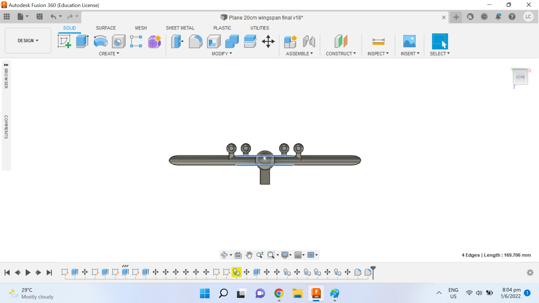Select the Extrude tool
Screen dimensions: 539x303
82,41
